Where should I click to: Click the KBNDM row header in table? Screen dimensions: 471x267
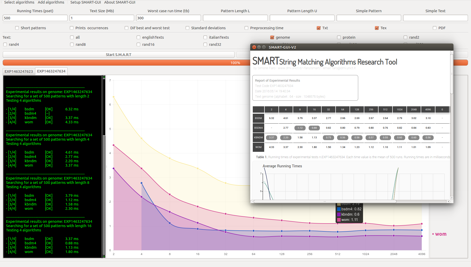(x=258, y=138)
